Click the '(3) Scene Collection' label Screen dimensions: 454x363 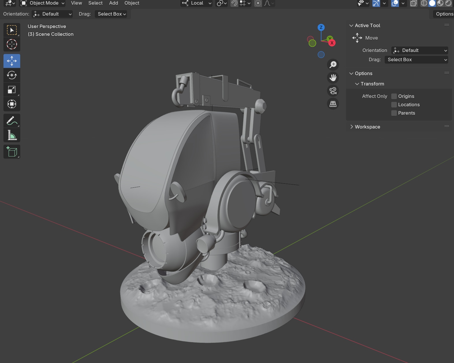(x=51, y=34)
